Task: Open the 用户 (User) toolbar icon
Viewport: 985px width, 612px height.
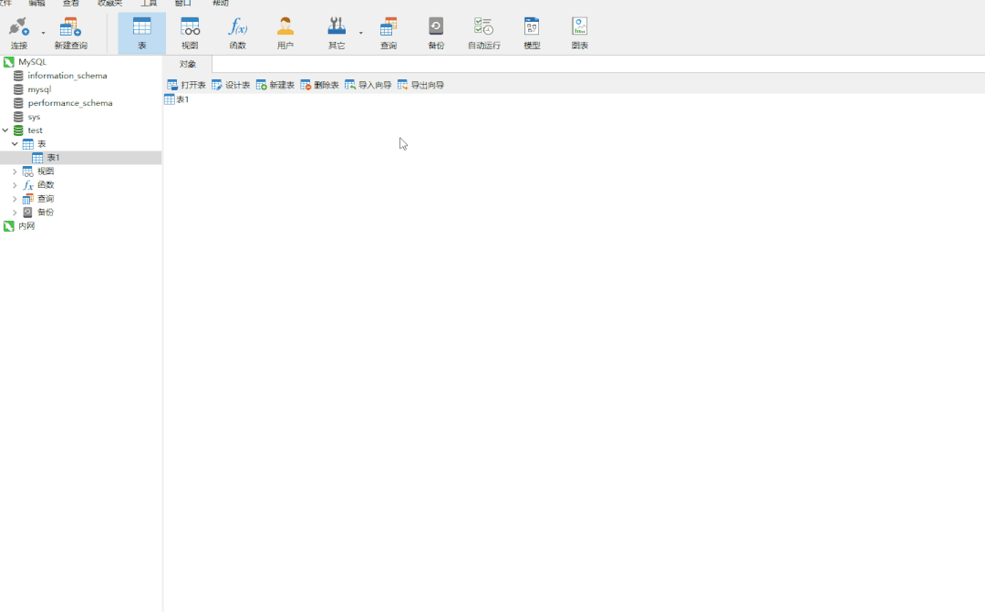Action: [285, 33]
